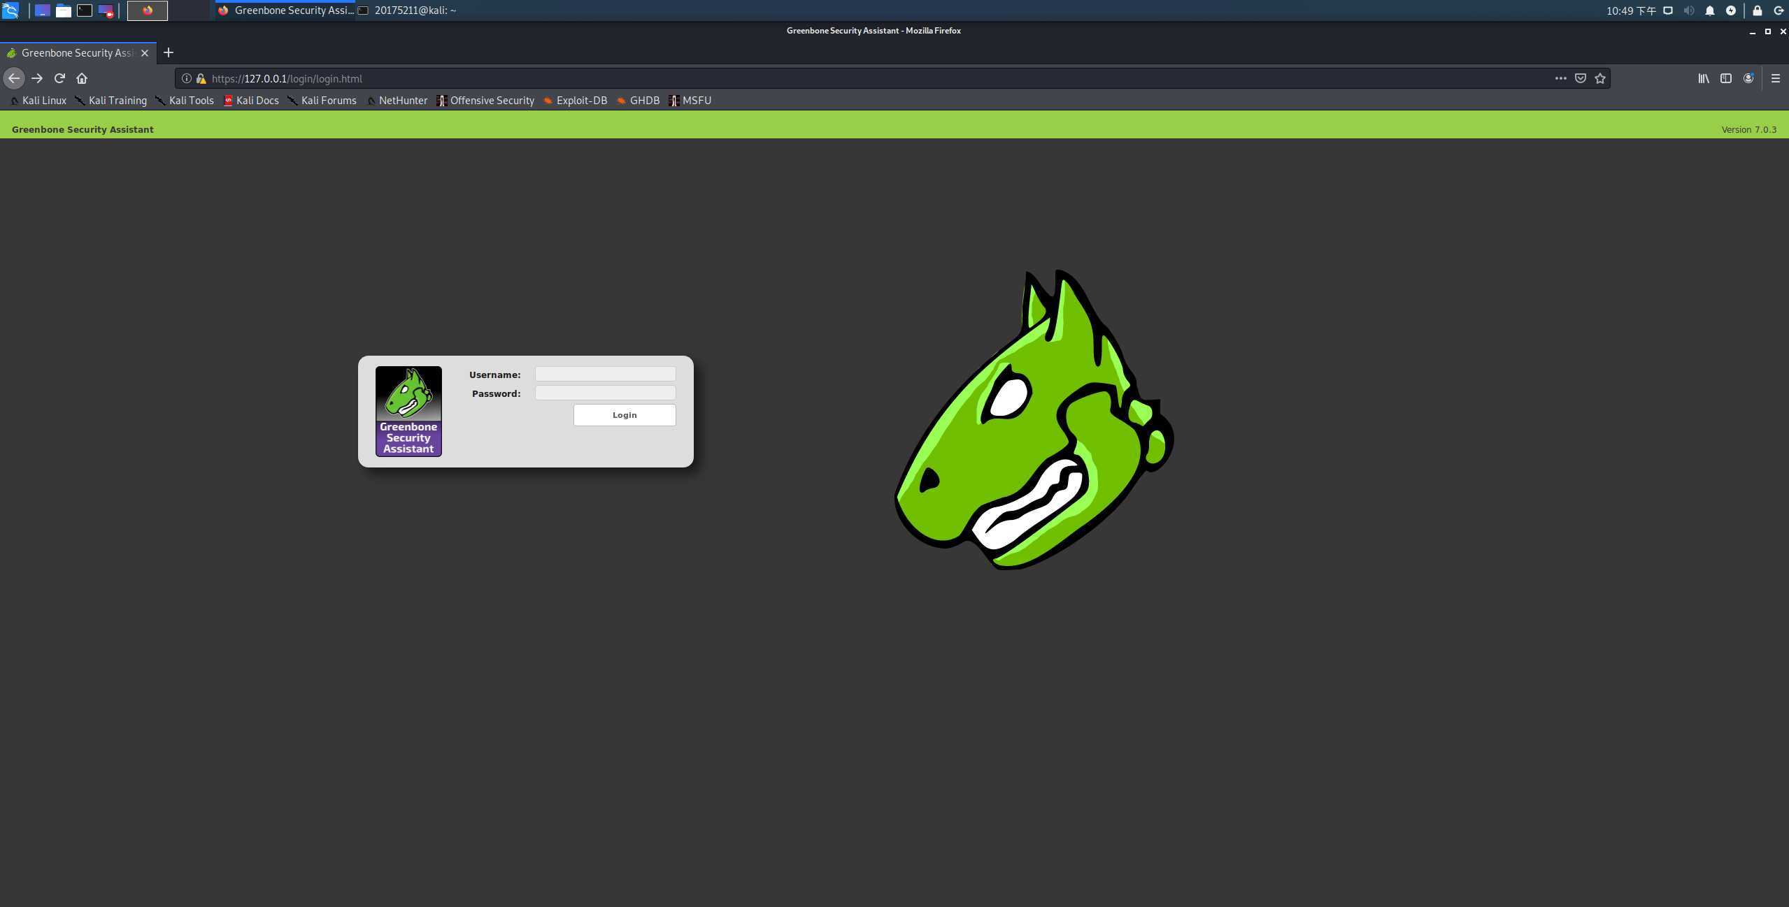Open the Firefox hamburger menu
Viewport: 1789px width, 907px height.
point(1776,78)
